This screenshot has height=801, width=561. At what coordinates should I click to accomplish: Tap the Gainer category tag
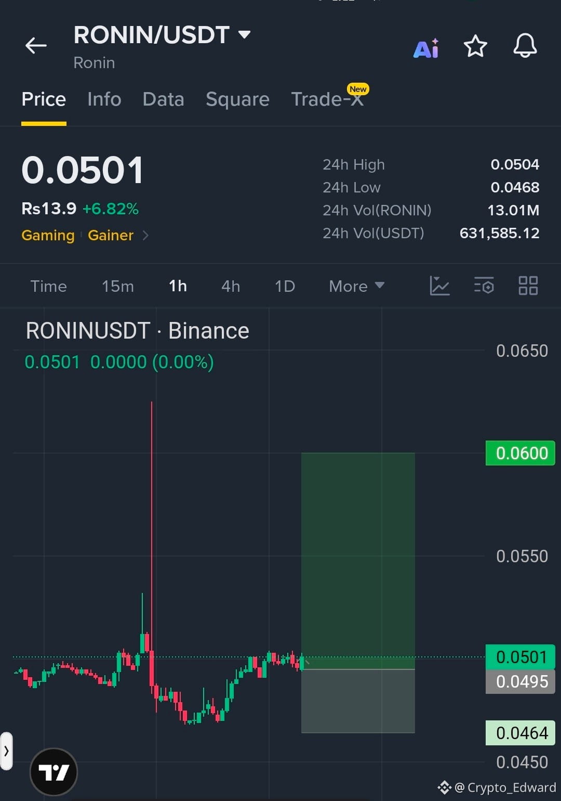pos(111,236)
